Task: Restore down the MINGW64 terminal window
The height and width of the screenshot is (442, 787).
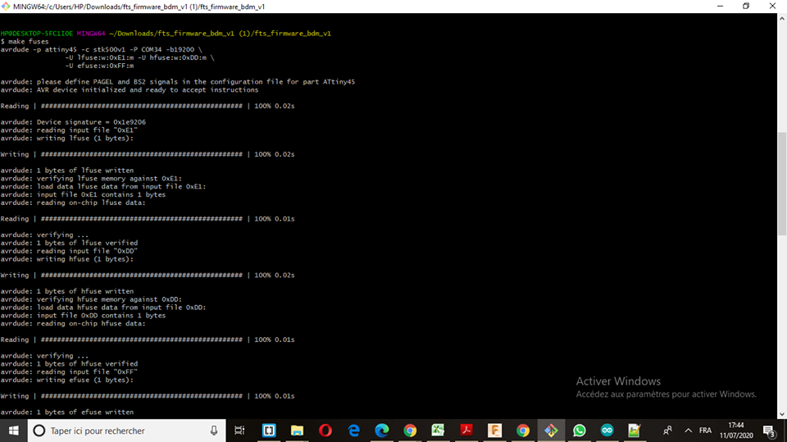Action: [x=746, y=6]
